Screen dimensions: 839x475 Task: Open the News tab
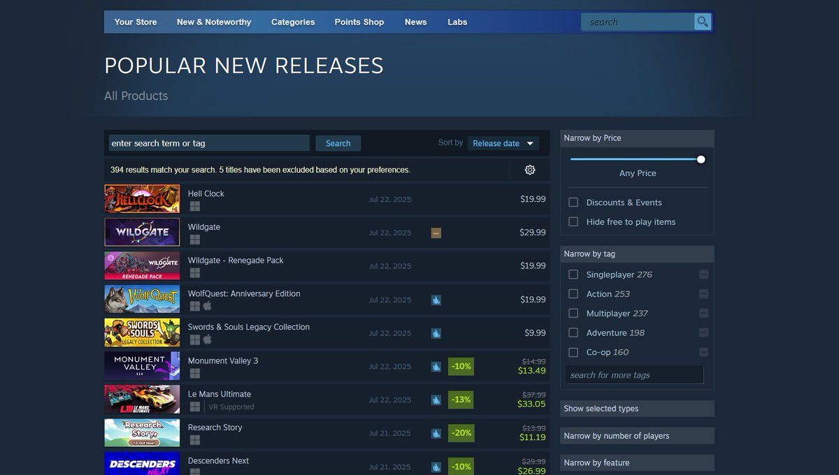click(415, 22)
